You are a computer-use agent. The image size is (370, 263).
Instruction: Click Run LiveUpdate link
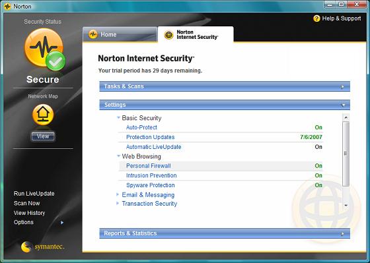[x=34, y=194]
